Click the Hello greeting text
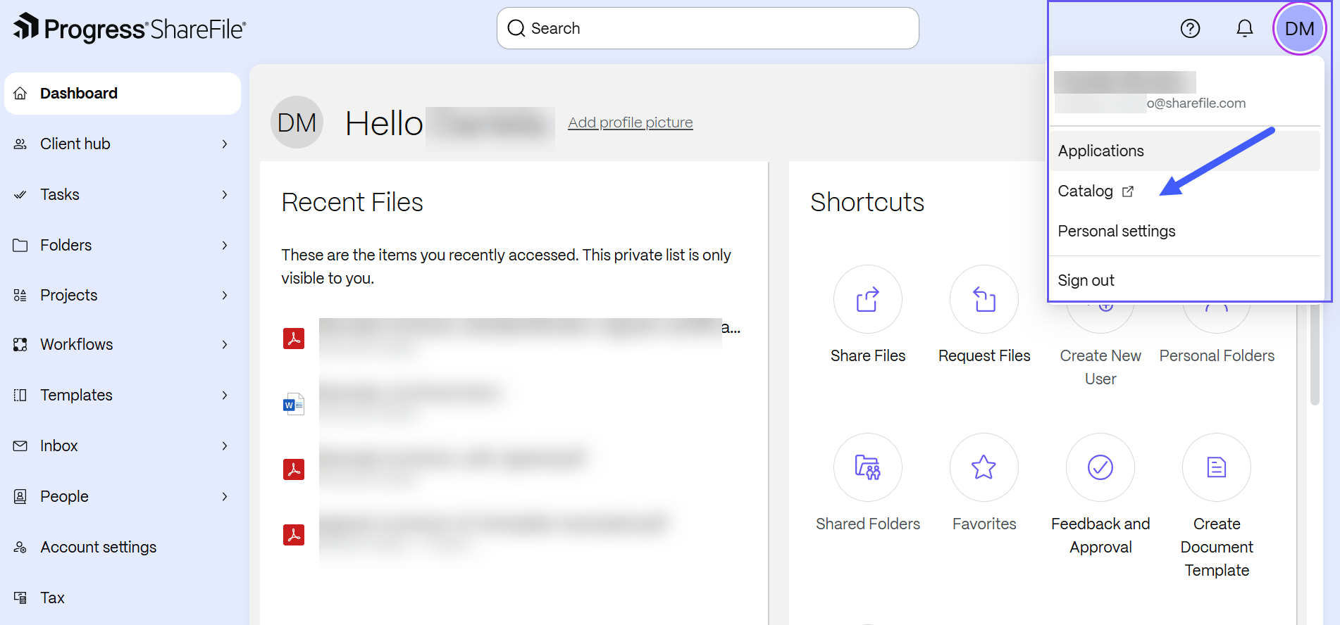 tap(384, 123)
